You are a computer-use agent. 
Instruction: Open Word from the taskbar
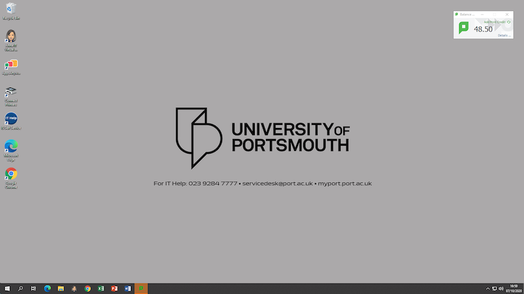tap(128, 289)
